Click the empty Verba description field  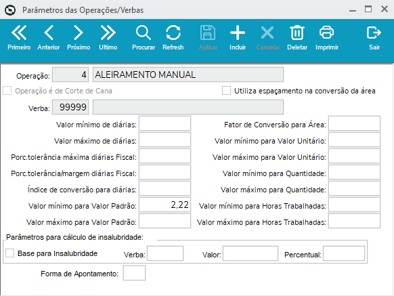click(x=188, y=107)
